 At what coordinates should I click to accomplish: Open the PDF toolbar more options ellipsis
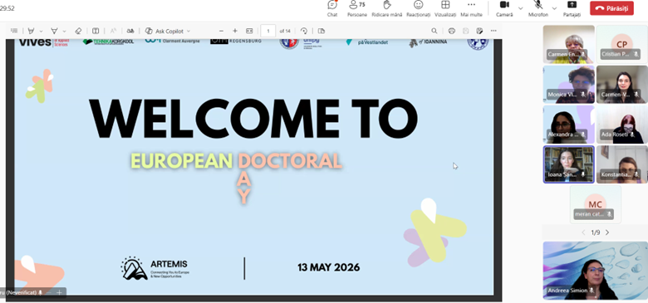[493, 31]
